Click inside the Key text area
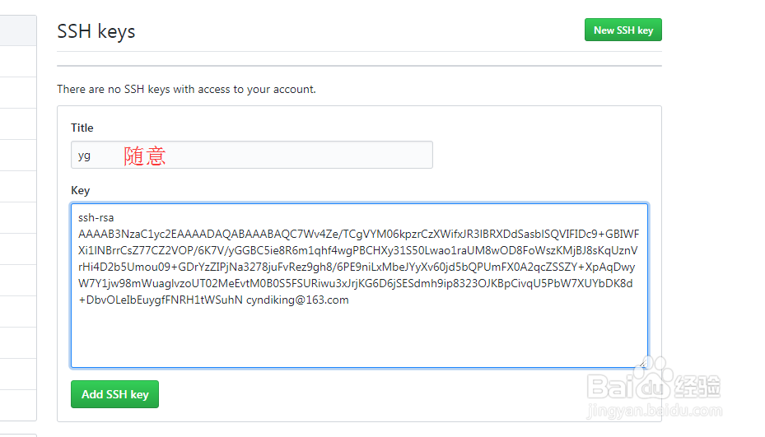Screen dimensions: 765x437 pos(358,337)
